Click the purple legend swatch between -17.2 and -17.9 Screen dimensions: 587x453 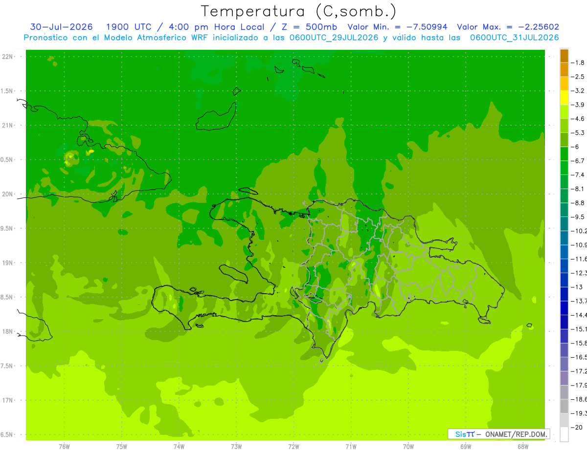tap(564, 378)
